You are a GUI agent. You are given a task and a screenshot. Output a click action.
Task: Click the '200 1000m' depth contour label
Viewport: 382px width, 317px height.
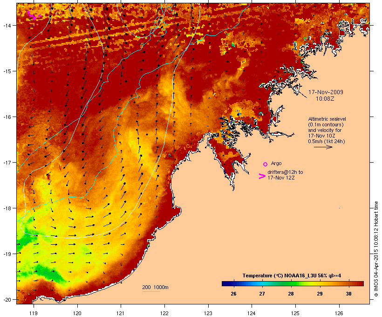(155, 287)
